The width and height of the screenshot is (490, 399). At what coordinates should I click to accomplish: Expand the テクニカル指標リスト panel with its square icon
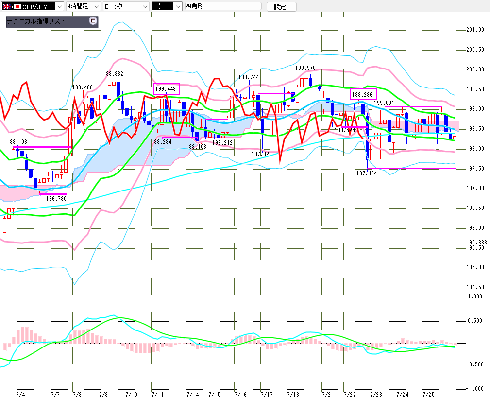93,21
